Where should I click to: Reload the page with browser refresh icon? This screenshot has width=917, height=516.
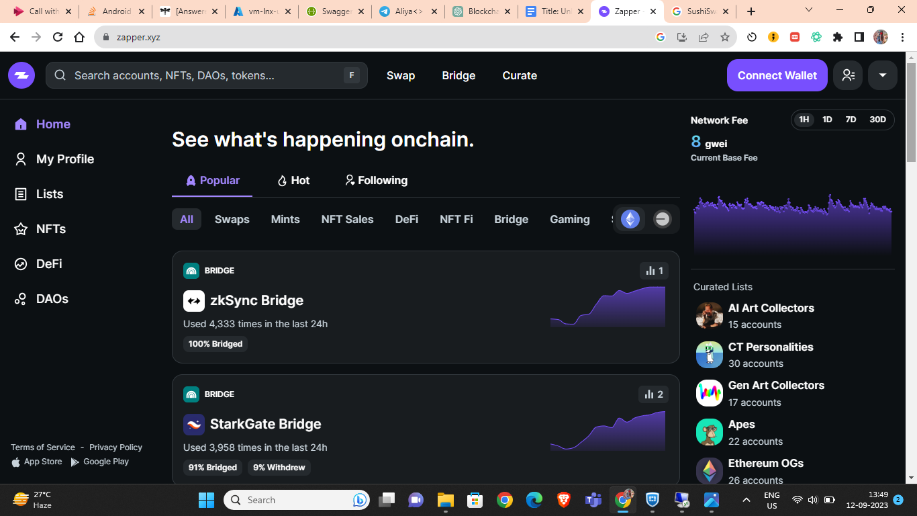point(58,37)
